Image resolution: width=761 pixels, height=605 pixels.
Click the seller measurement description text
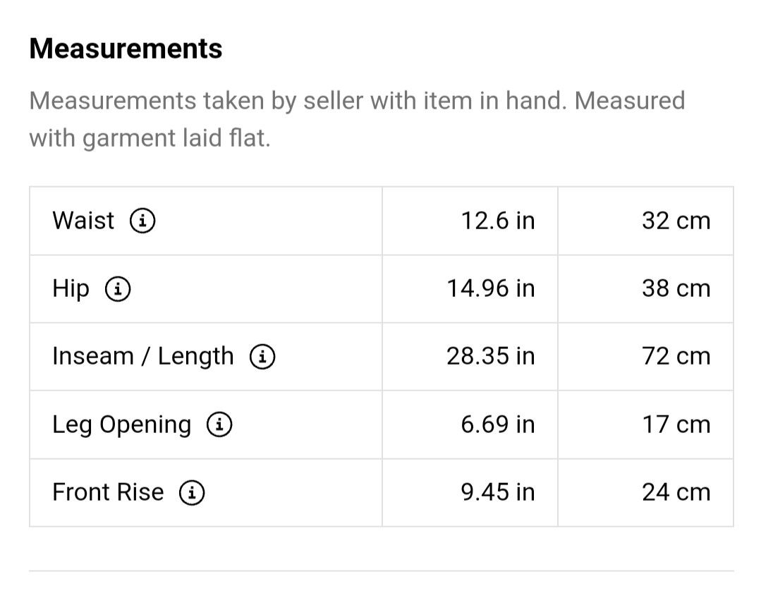pos(357,119)
